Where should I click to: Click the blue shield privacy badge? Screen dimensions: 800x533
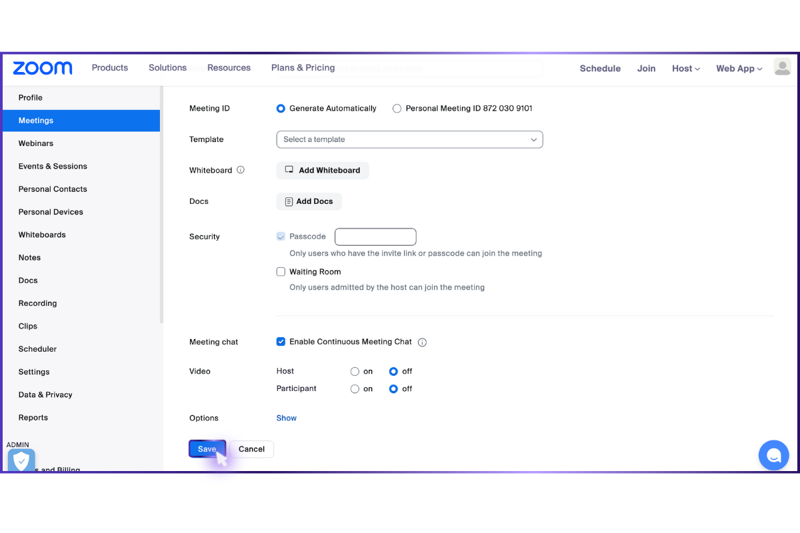click(x=21, y=460)
